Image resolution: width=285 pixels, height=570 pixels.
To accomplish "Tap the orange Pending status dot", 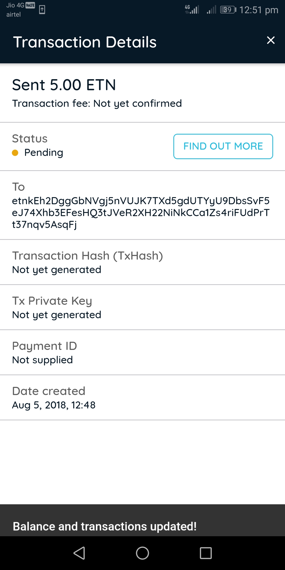I will 15,153.
